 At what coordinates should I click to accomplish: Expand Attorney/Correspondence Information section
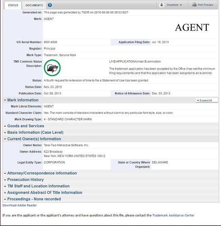(42, 173)
